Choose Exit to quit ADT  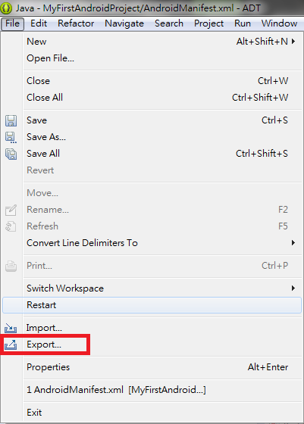[x=163, y=413]
